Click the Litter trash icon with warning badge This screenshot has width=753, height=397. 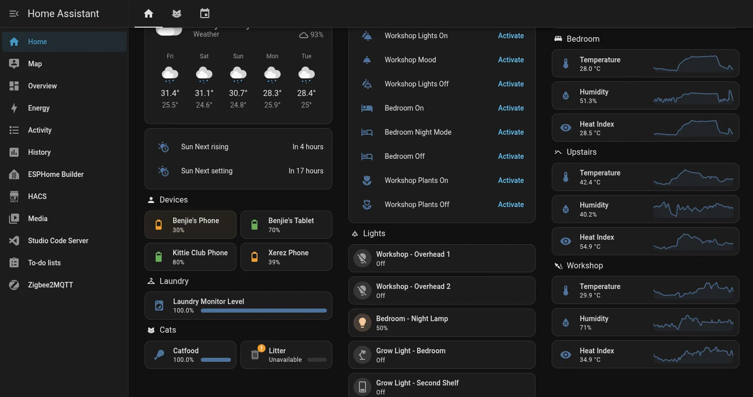[x=256, y=354]
